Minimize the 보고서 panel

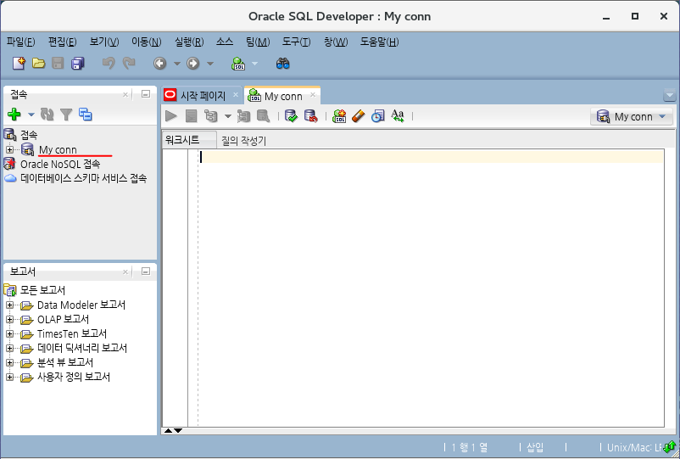146,271
